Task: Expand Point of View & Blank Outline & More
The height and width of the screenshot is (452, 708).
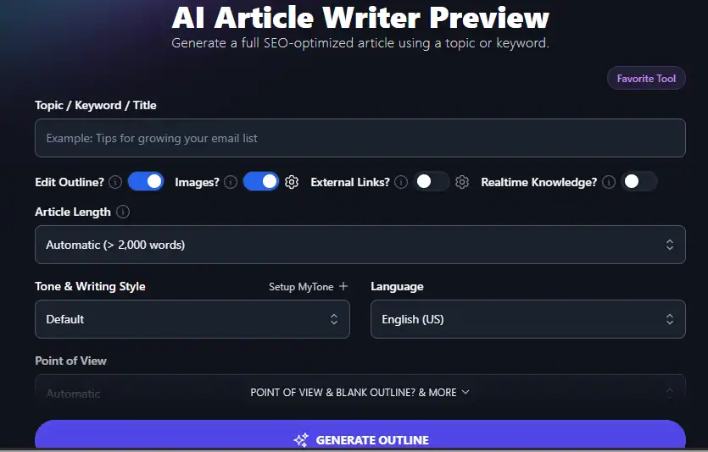Action: (360, 393)
